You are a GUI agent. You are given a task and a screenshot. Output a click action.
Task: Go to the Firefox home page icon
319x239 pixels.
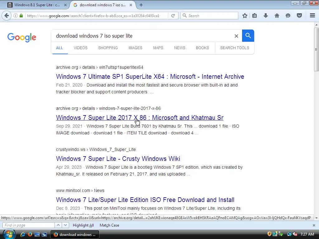point(277,16)
